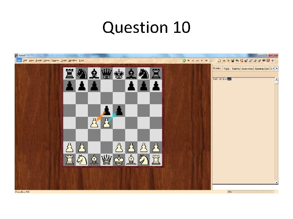Switch to the Table tab
Screen dimensions: 293x219
(227, 69)
